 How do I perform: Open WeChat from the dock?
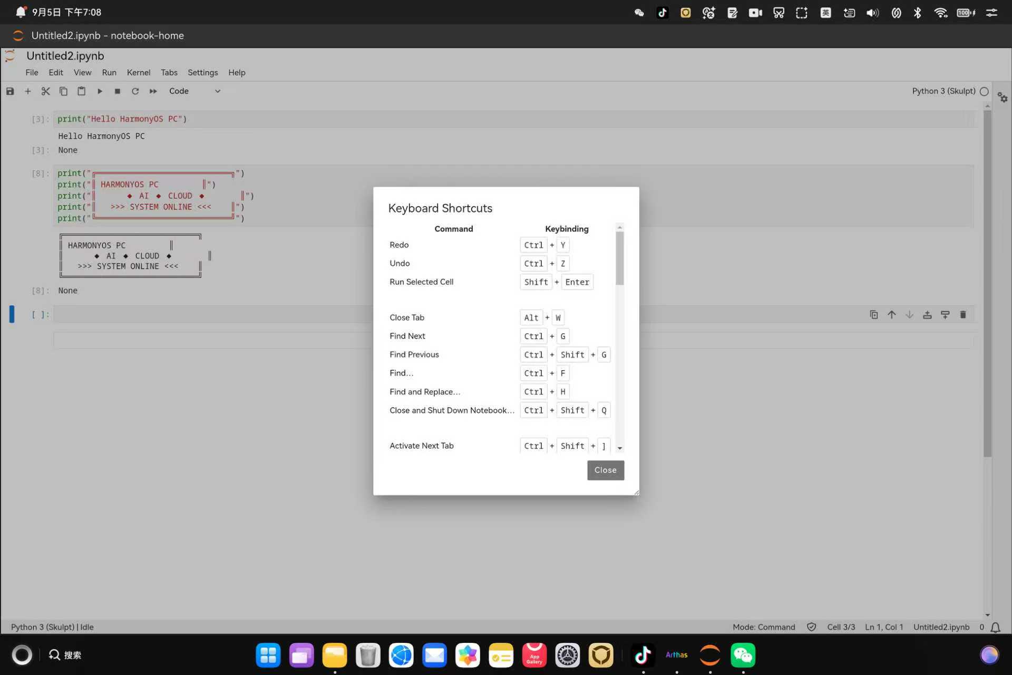743,655
